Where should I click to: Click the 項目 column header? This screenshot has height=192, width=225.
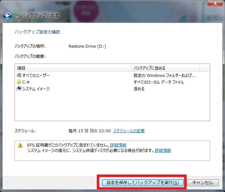click(x=73, y=68)
